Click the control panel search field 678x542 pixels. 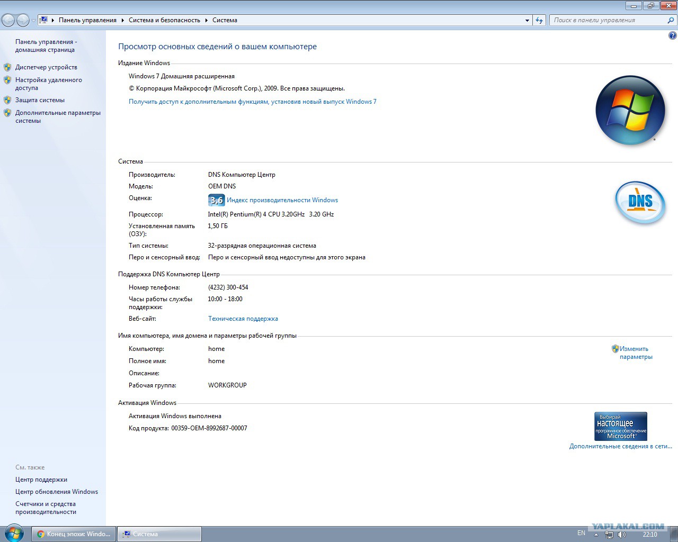click(x=608, y=20)
